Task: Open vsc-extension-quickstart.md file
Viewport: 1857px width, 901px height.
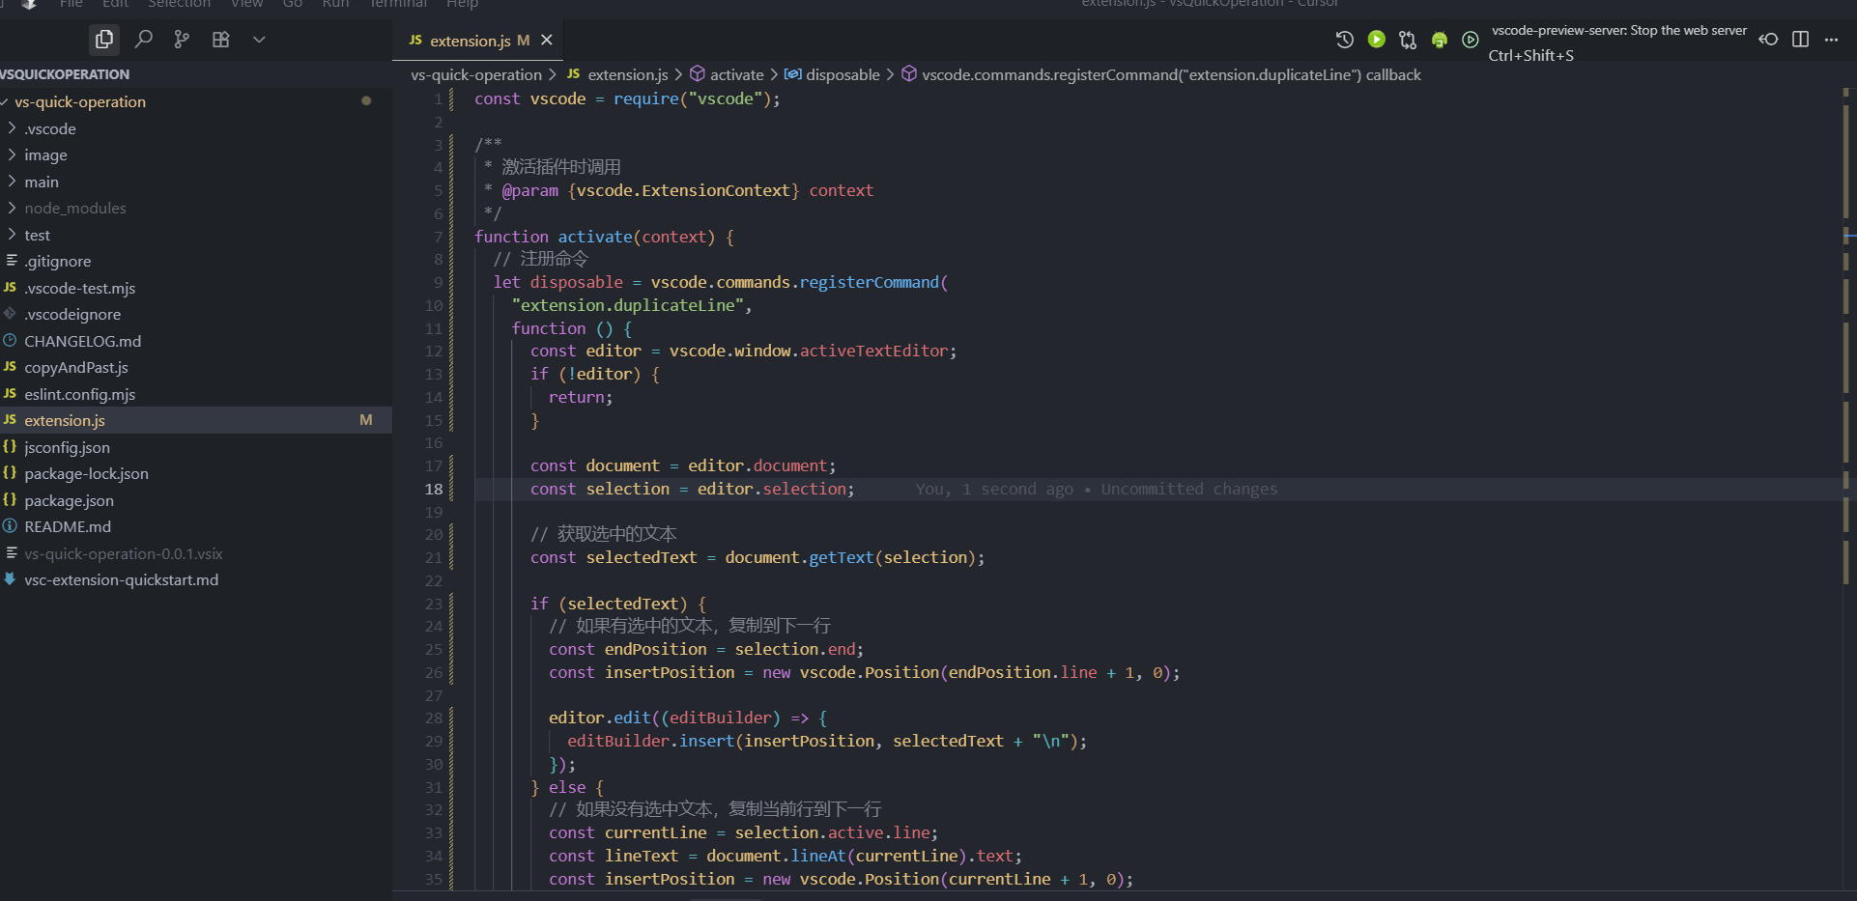Action: pyautogui.click(x=196, y=579)
